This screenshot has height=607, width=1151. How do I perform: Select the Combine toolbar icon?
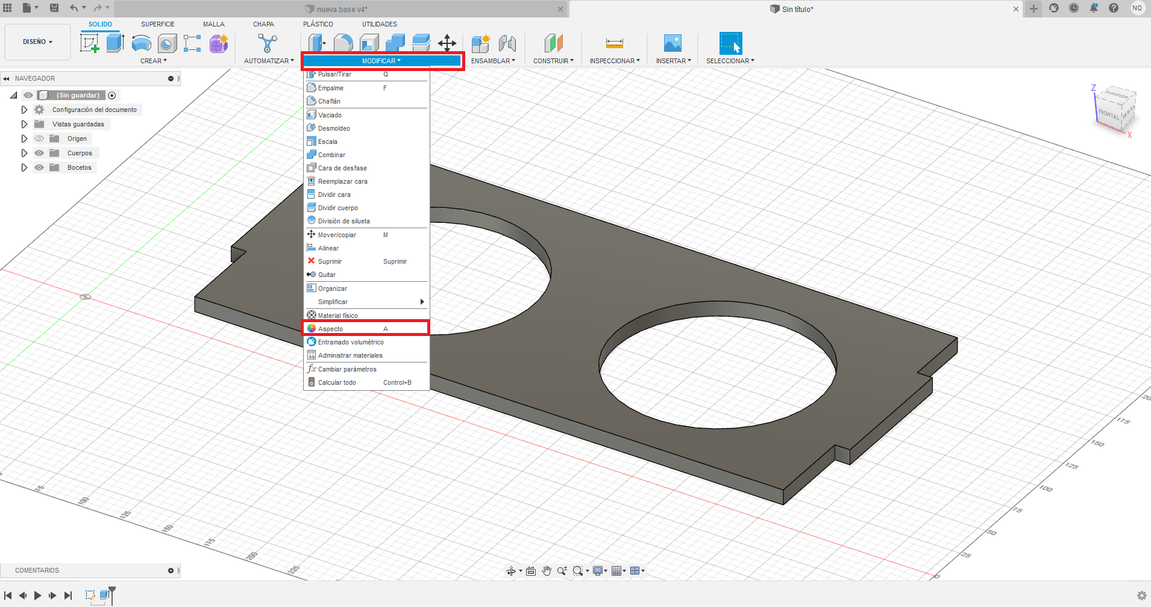click(395, 43)
